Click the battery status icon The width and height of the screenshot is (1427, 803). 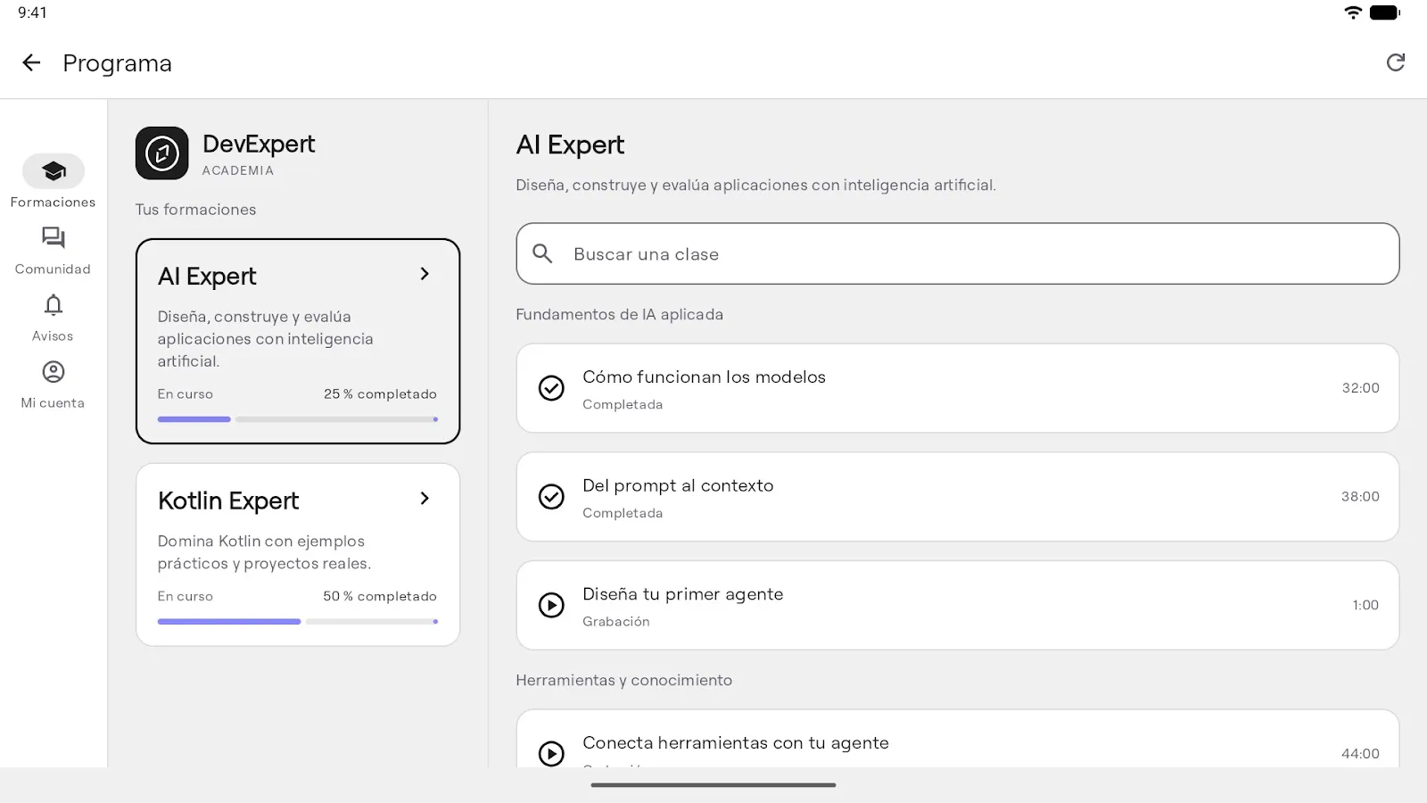1385,12
